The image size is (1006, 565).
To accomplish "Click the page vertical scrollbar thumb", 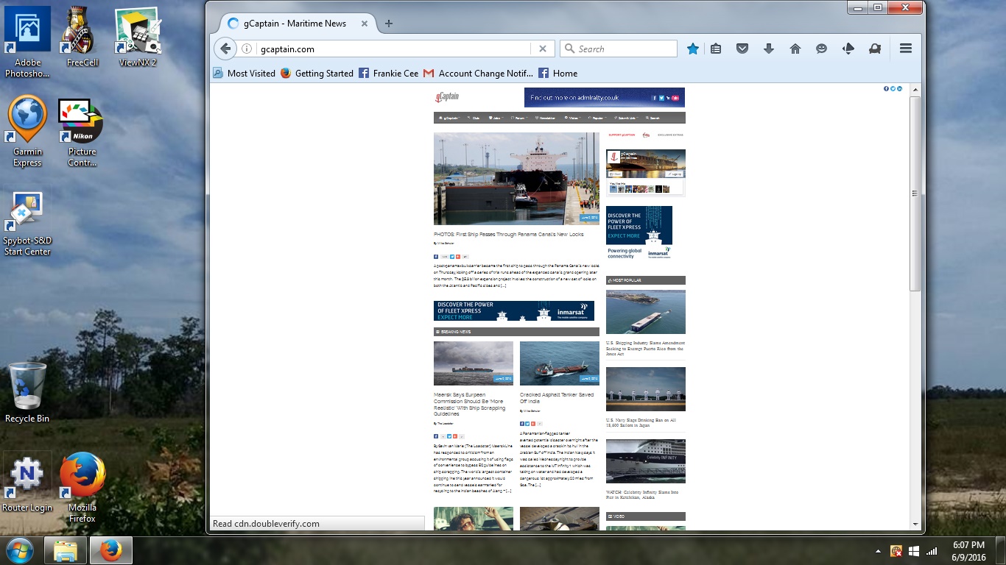I will coord(915,193).
